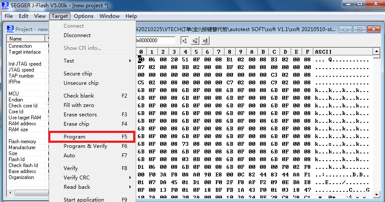Select Secure chip

tap(92, 74)
